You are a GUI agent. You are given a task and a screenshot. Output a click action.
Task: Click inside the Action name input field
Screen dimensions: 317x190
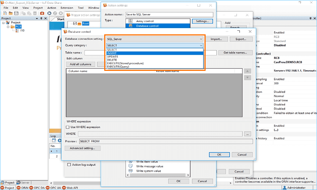pyautogui.click(x=169, y=15)
